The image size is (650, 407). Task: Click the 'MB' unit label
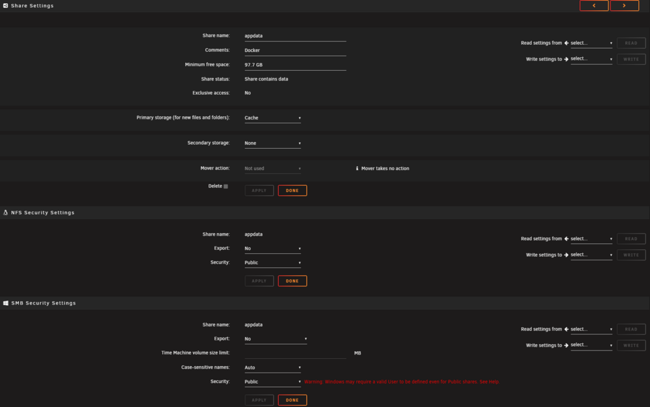[x=357, y=353]
